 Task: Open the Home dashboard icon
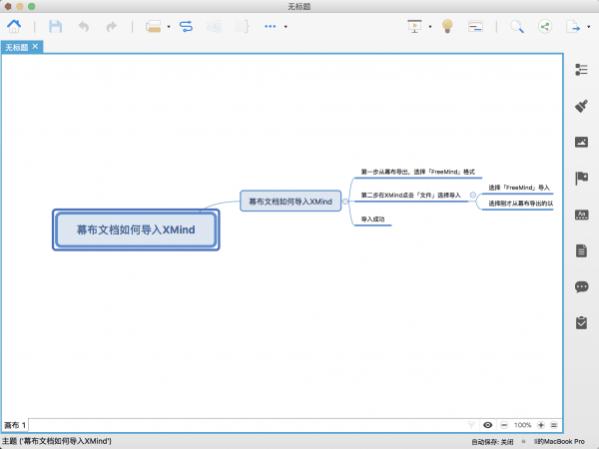pos(14,26)
